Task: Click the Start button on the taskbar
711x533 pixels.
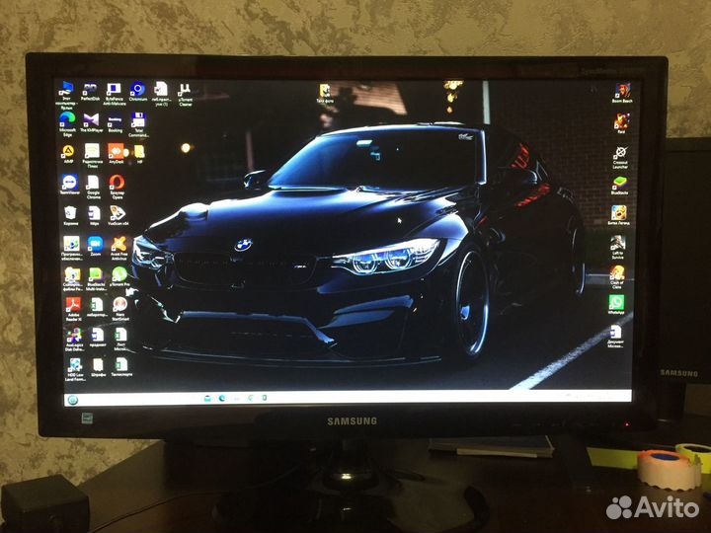Action: pos(72,400)
